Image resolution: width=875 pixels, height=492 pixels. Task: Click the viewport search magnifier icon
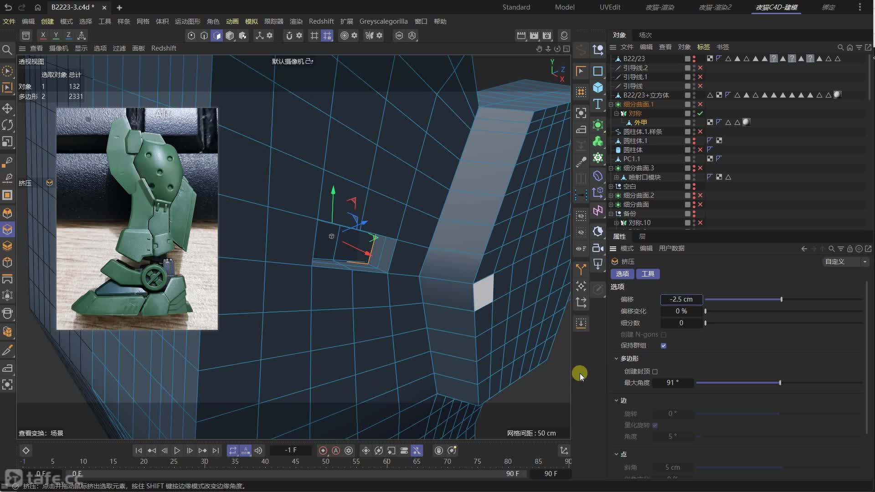click(7, 50)
